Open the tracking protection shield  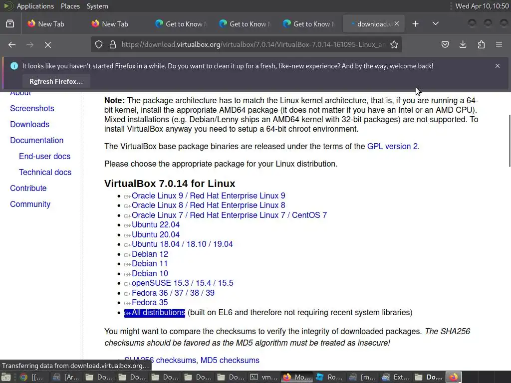[99, 44]
